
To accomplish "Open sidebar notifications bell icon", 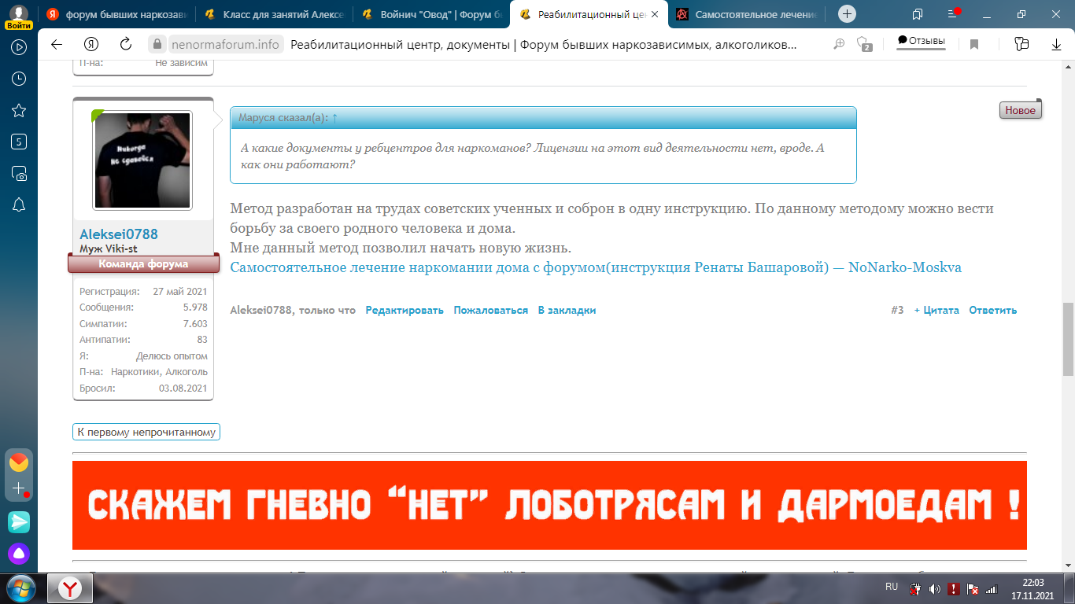I will (x=19, y=204).
